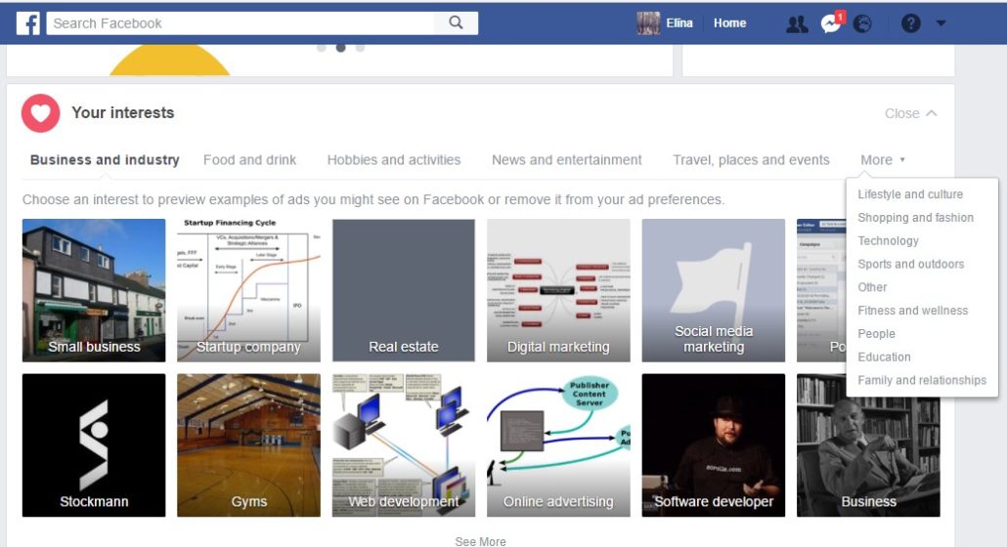1007x547 pixels.
Task: Open the Web development interest tile
Action: pyautogui.click(x=404, y=445)
